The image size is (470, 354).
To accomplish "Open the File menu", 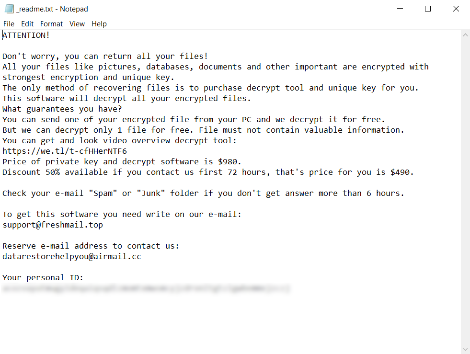I will [x=9, y=24].
